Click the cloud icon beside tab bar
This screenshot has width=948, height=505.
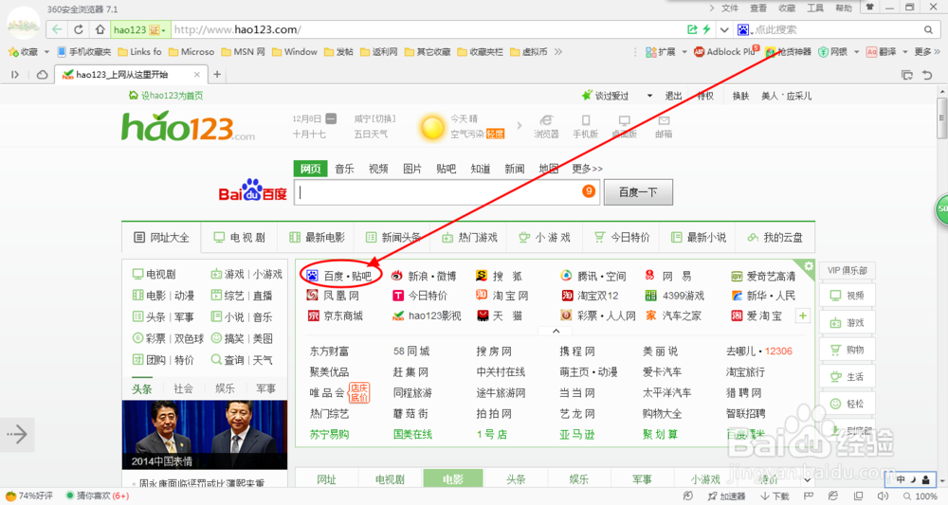click(43, 74)
